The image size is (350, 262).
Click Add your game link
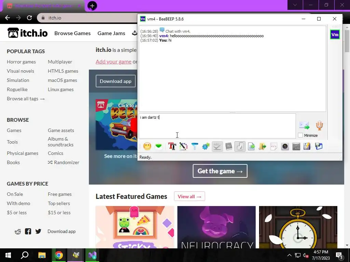click(x=113, y=61)
